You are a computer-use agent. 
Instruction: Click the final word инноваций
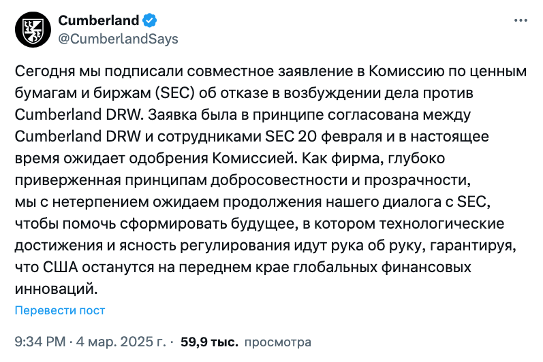(x=56, y=289)
